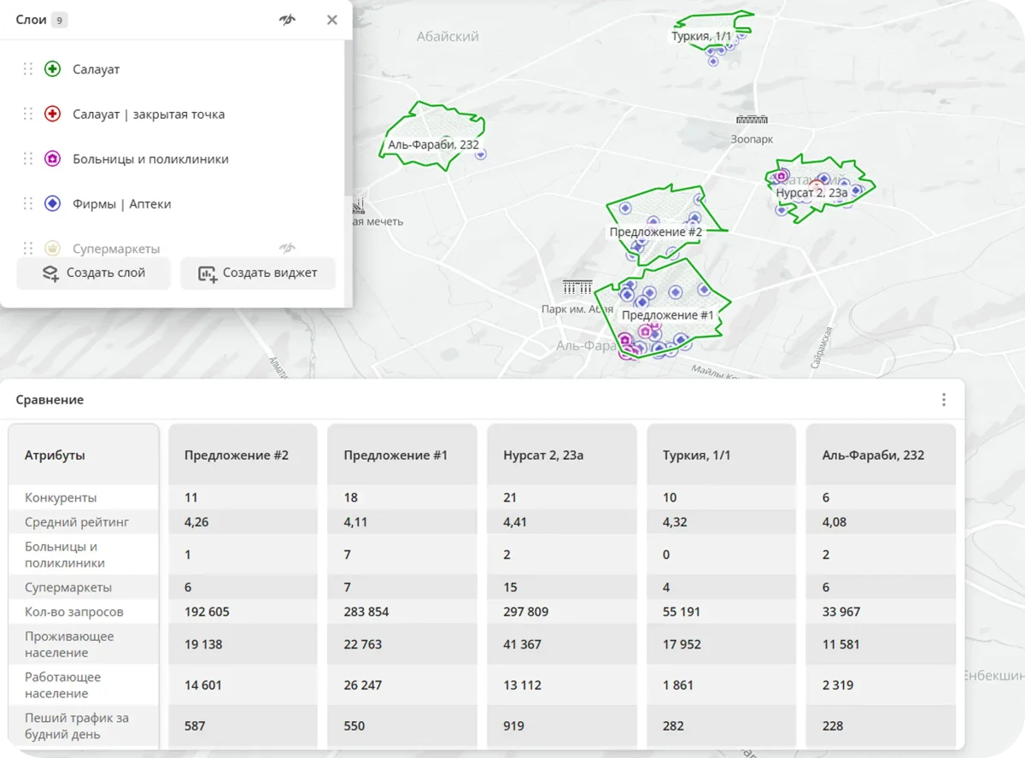Open the Сравнение widget three-dot menu

pyautogui.click(x=944, y=400)
